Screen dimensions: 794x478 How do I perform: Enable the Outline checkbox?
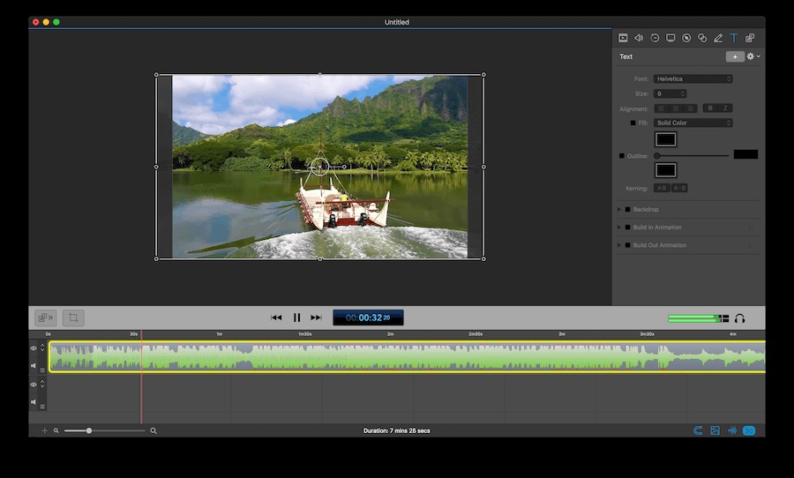tap(622, 156)
